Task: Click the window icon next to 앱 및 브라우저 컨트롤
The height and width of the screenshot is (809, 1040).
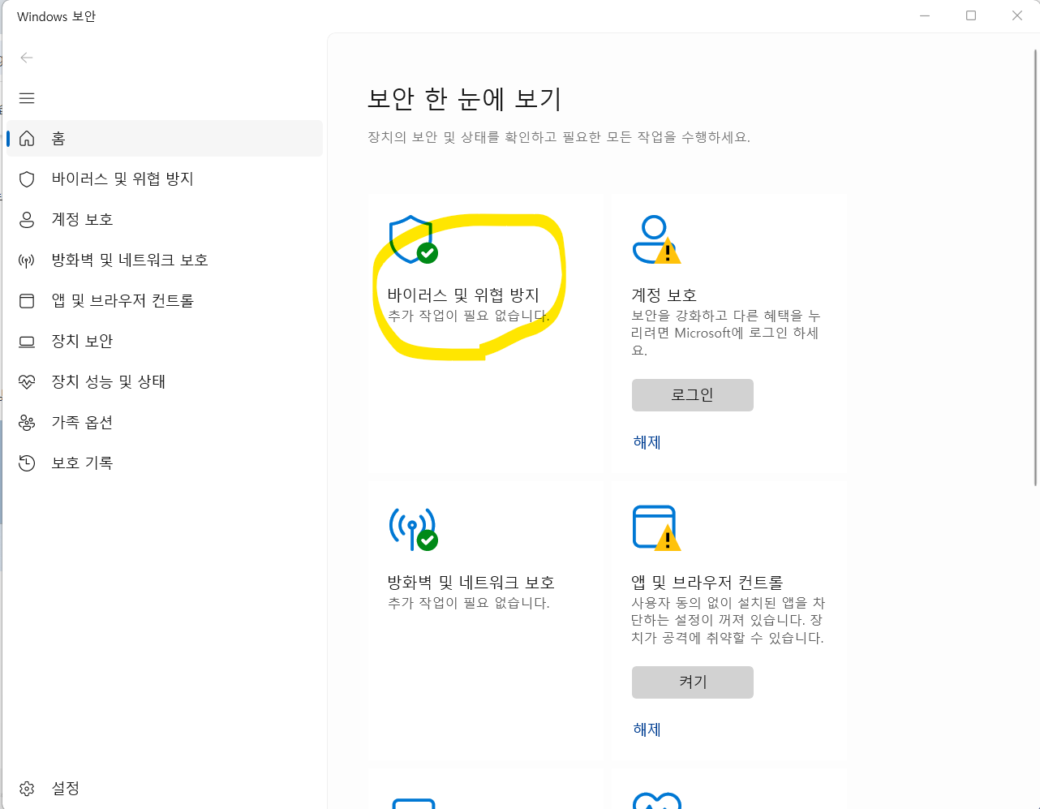Action: tap(27, 301)
